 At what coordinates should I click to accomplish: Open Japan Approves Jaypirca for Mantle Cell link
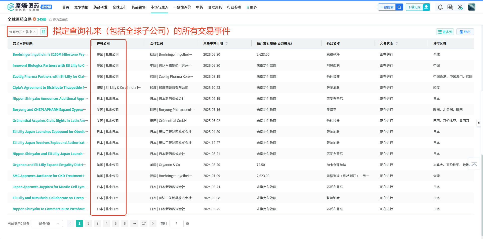[50, 187]
